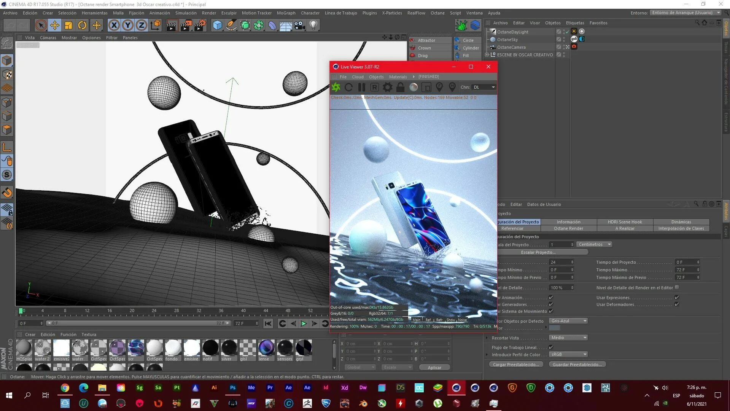Image resolution: width=730 pixels, height=411 pixels.
Task: Toggle the Flujo de Trabajo Lineal checkbox
Action: pyautogui.click(x=551, y=347)
